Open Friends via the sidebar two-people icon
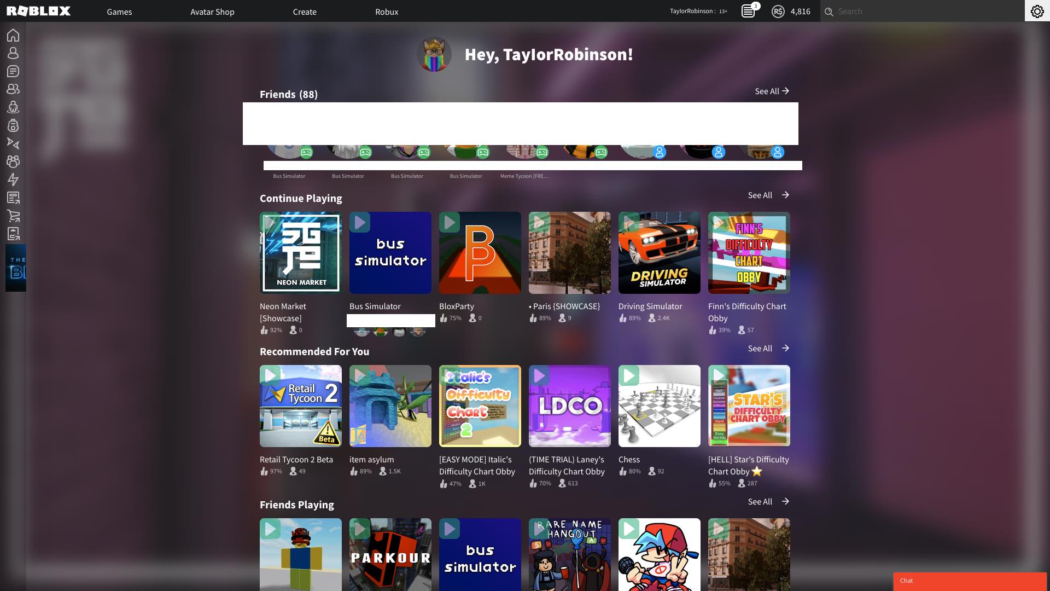This screenshot has height=591, width=1050. point(13,89)
